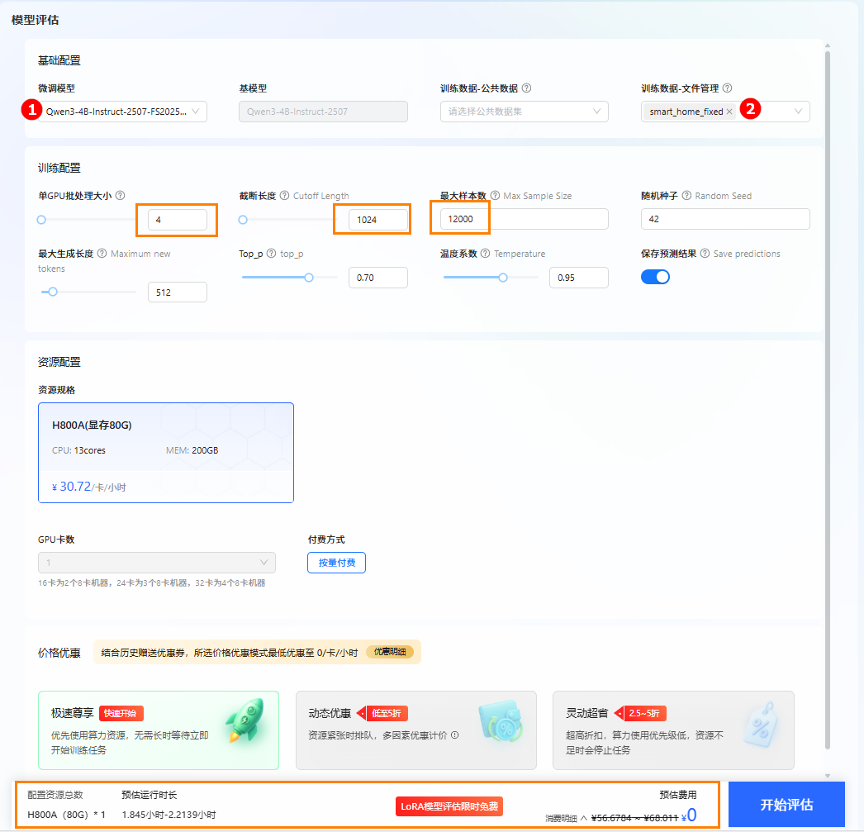Open the GPU卡数 dropdown

point(156,563)
